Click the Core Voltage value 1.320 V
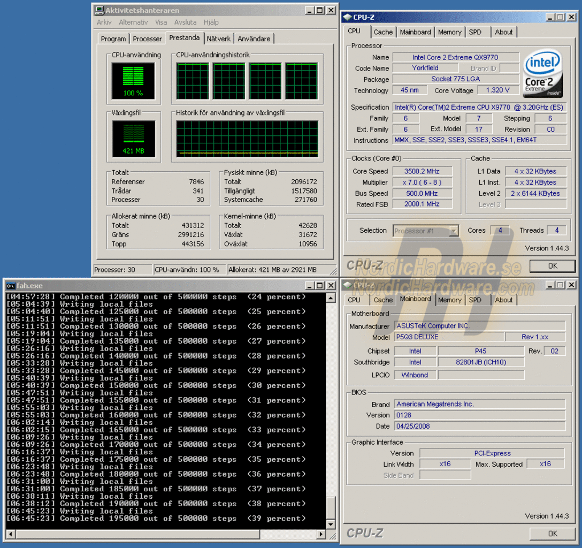 pyautogui.click(x=497, y=90)
